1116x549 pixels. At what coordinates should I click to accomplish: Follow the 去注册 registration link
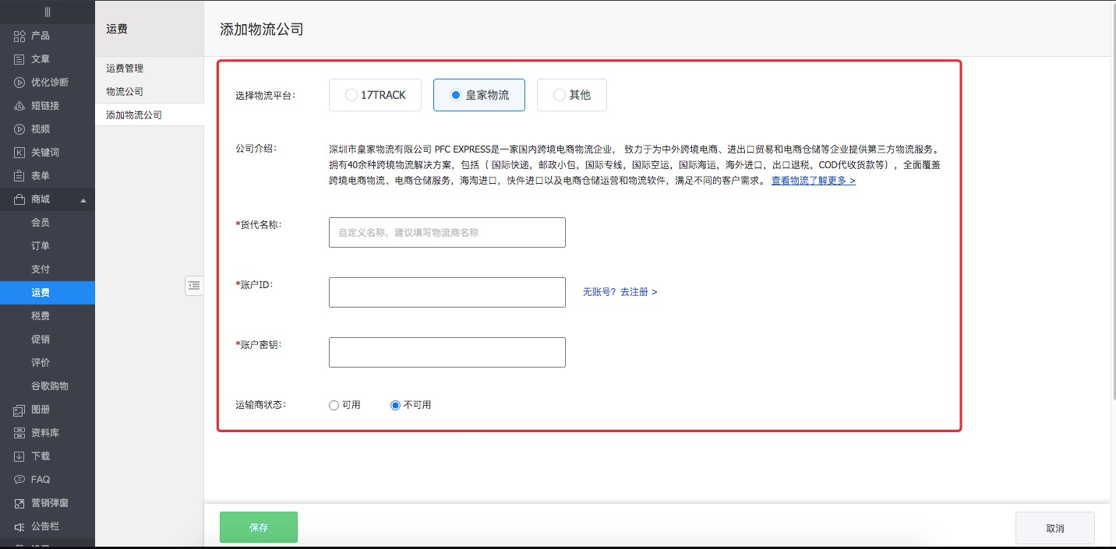[x=637, y=291]
